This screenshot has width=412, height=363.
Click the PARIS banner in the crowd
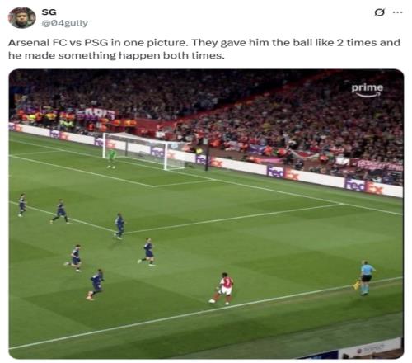pyautogui.click(x=96, y=114)
